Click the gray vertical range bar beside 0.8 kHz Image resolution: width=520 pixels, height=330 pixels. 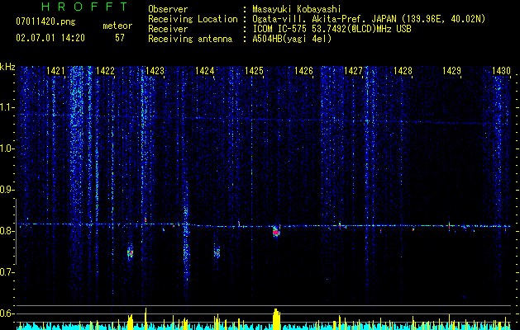coord(16,232)
